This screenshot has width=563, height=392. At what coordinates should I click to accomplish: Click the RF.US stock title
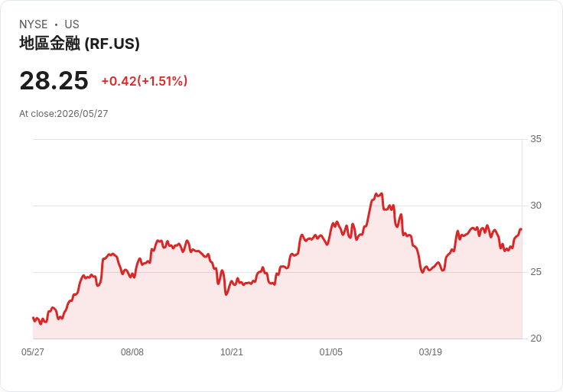point(80,44)
